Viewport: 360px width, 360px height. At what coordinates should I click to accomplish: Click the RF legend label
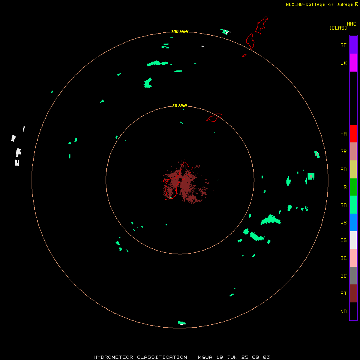coord(343,45)
